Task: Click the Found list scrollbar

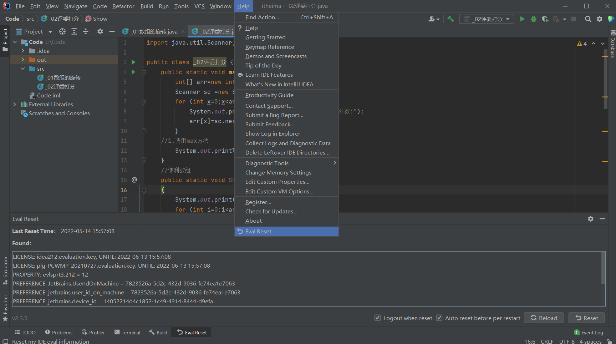Action: tap(603, 268)
